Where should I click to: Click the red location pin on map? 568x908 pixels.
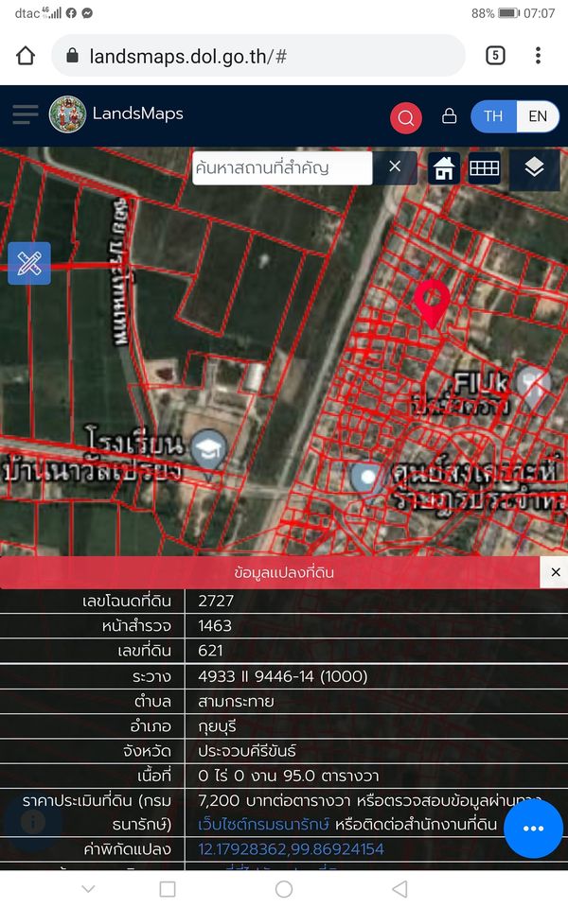click(433, 304)
